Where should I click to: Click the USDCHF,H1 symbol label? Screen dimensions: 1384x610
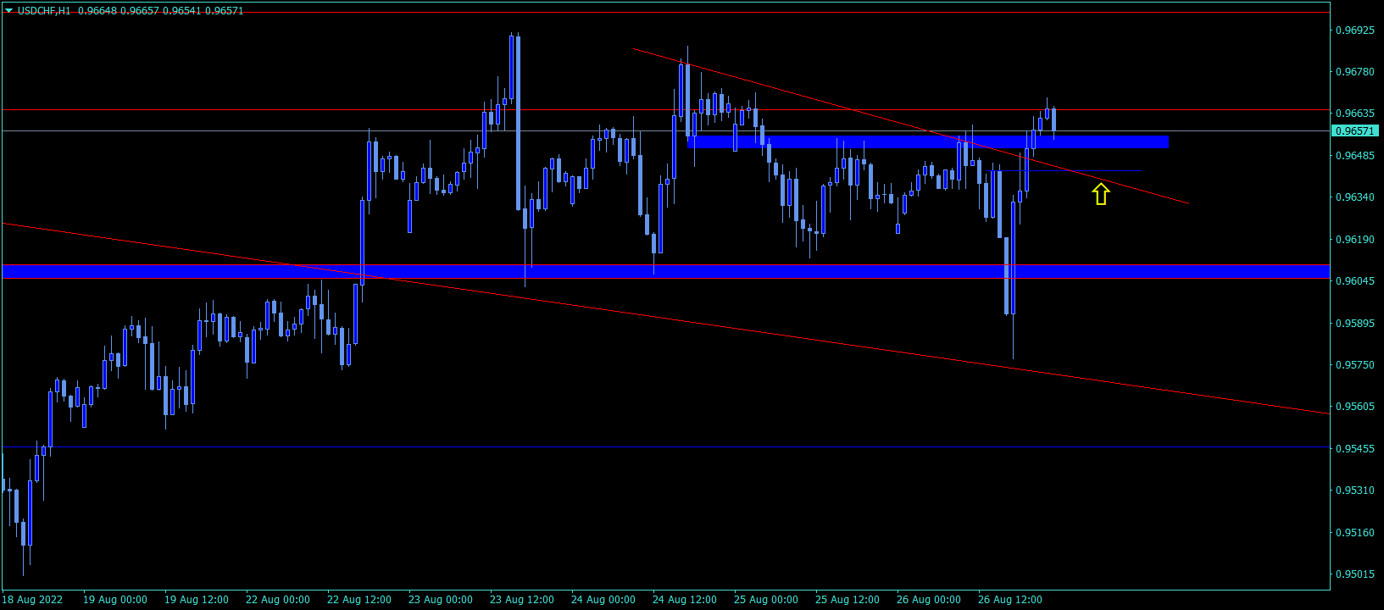(x=44, y=11)
